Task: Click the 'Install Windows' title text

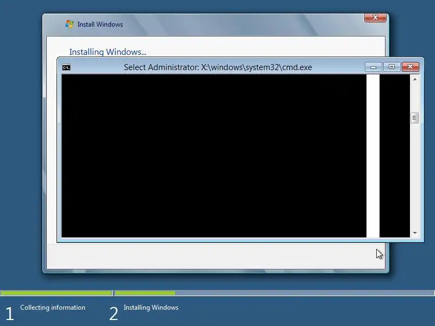Action: pos(100,24)
